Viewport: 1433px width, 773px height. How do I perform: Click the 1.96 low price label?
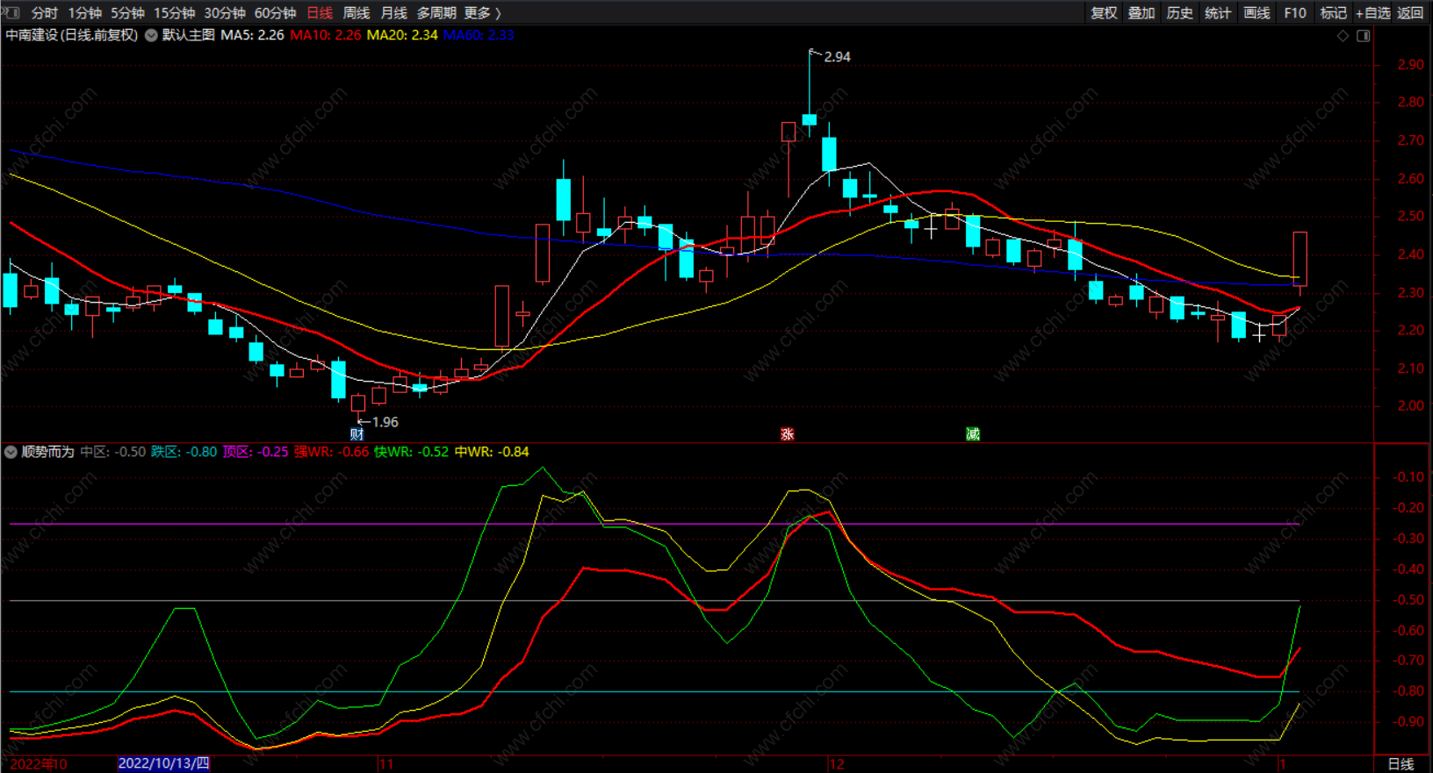point(385,422)
